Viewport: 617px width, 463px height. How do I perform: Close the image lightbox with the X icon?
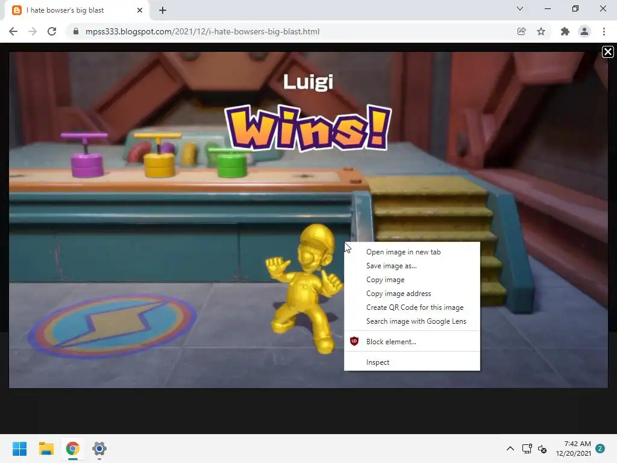pos(607,52)
